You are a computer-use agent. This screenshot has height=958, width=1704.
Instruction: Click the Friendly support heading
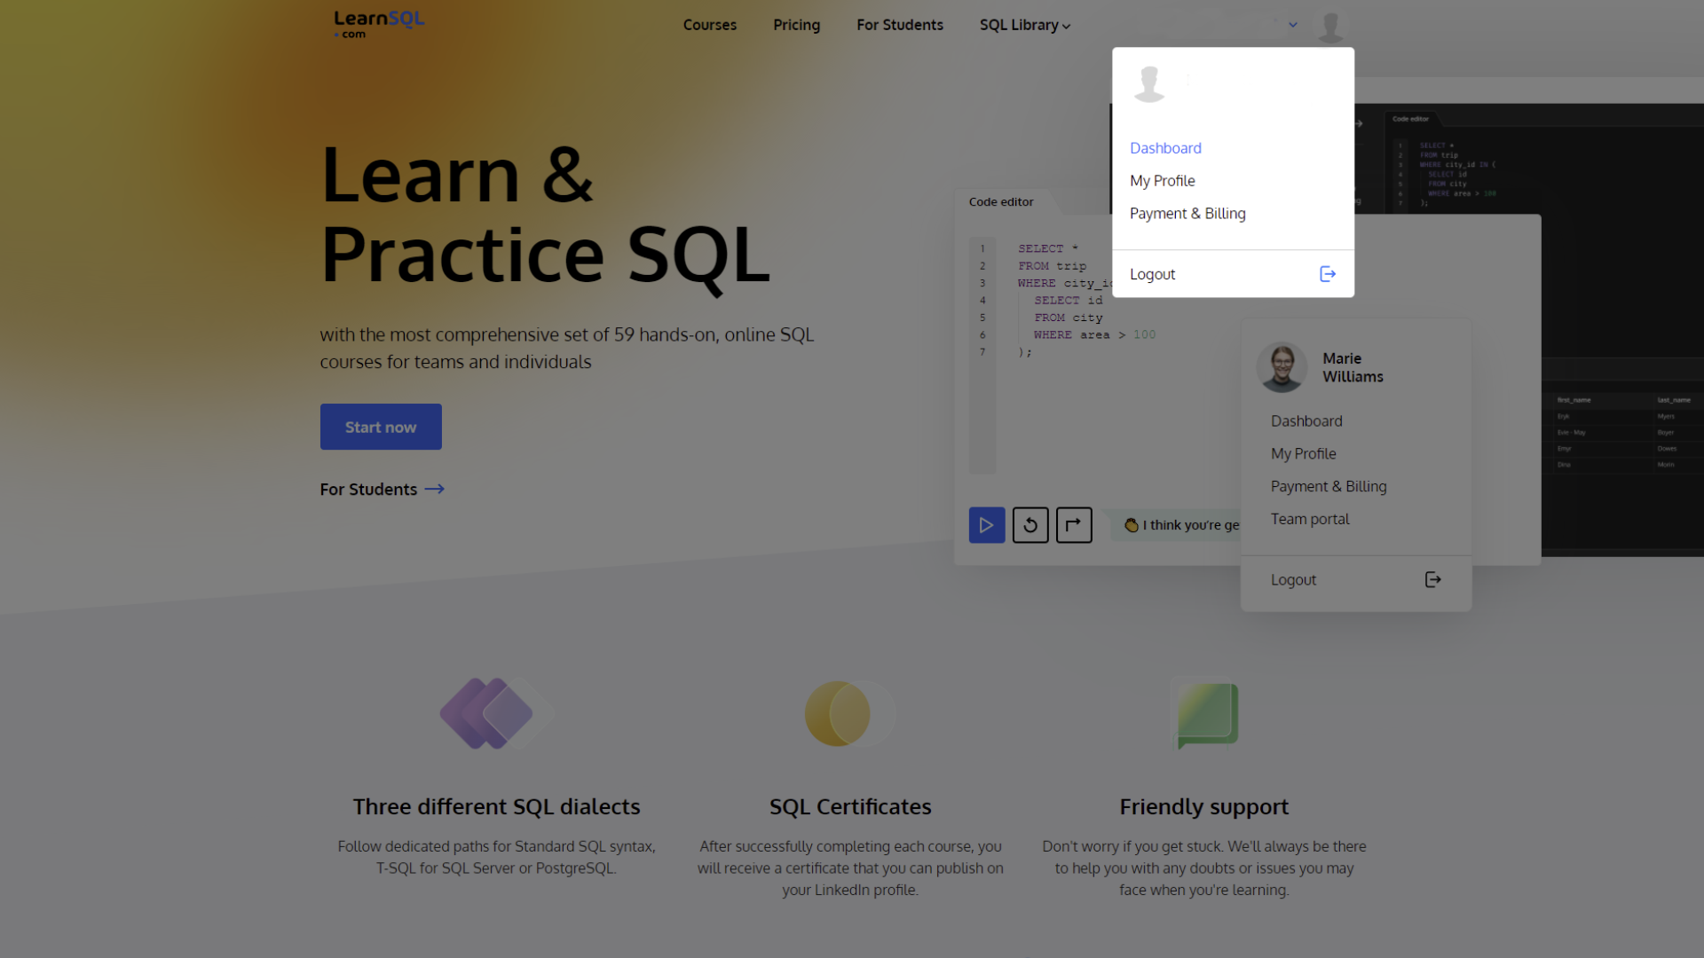[1204, 807]
